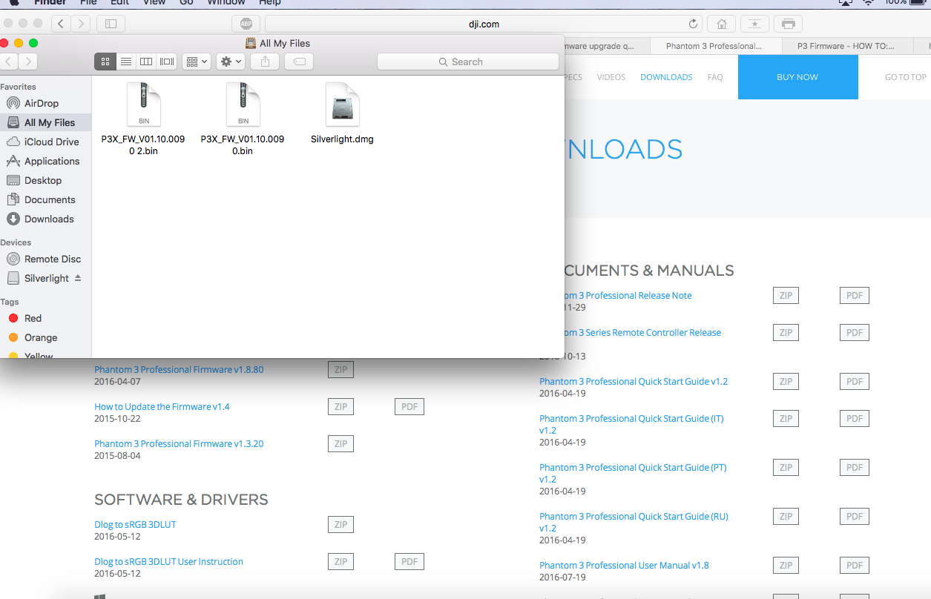Go back in the Finder window

tap(8, 62)
